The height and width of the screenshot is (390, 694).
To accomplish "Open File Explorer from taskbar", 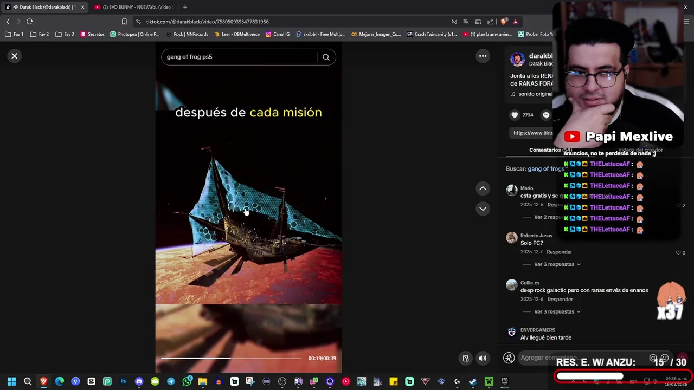I will point(203,381).
